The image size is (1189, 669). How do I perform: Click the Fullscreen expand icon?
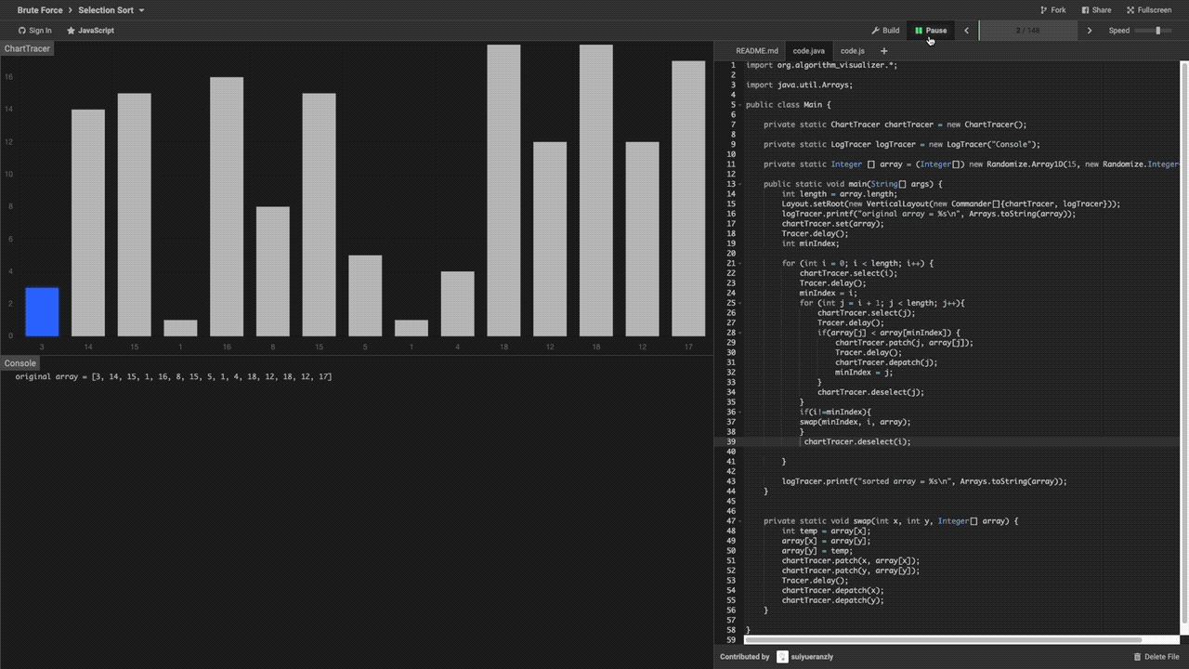click(1130, 10)
